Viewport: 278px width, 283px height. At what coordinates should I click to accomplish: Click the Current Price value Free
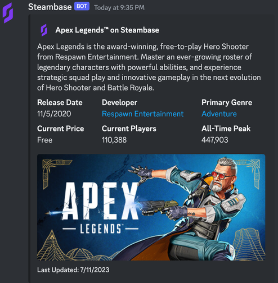click(x=44, y=140)
